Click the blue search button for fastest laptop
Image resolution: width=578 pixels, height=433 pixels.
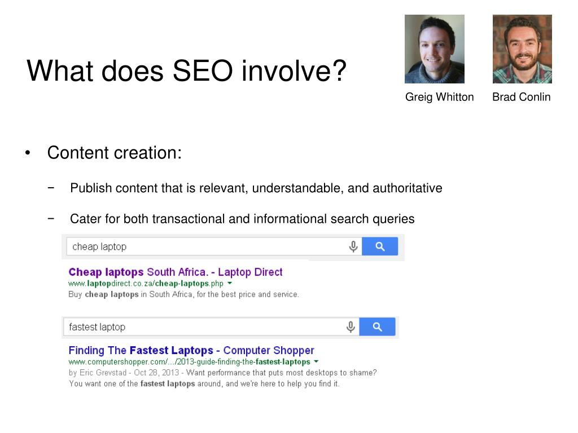377,326
